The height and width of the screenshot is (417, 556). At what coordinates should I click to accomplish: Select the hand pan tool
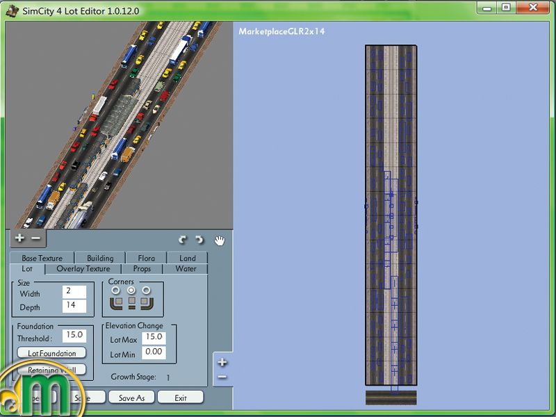pos(220,240)
